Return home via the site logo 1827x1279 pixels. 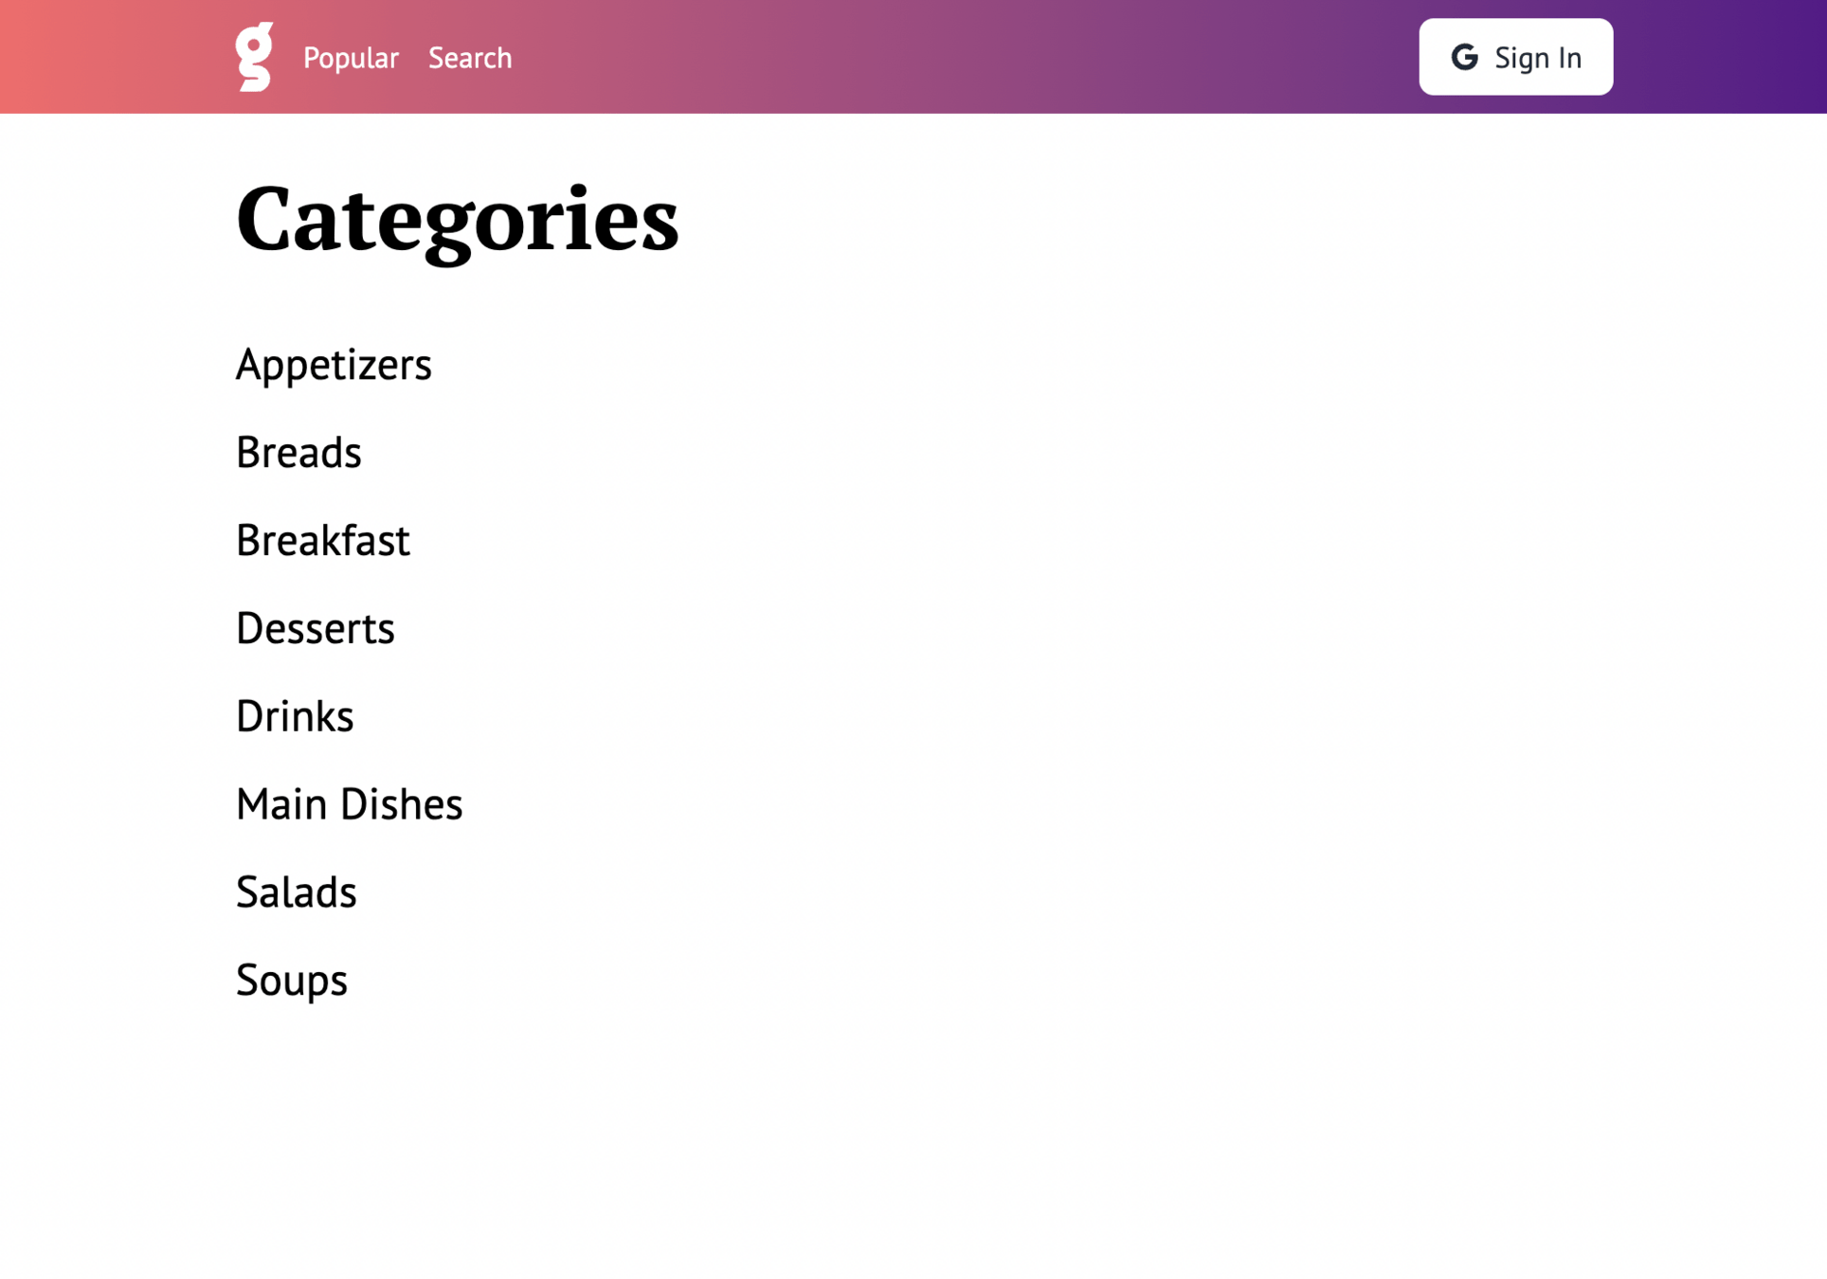click(254, 57)
